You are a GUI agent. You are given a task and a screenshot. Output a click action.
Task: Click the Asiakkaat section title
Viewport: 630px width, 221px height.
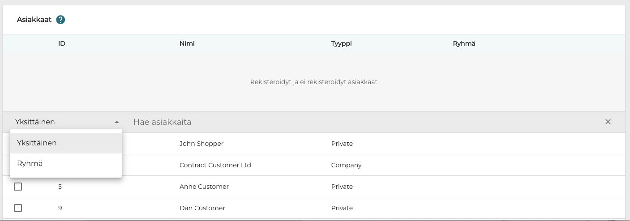point(34,20)
